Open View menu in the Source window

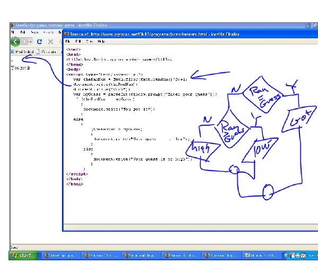(x=89, y=41)
